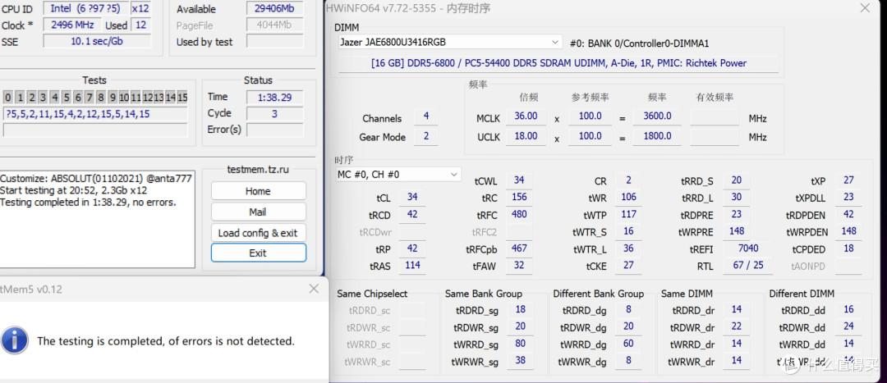The height and width of the screenshot is (383, 887).
Task: Click the Home button in TestMem5
Action: pyautogui.click(x=258, y=191)
